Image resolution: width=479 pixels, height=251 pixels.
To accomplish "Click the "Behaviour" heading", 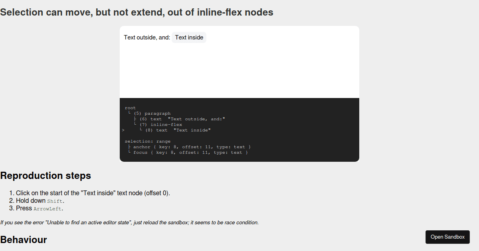I will pyautogui.click(x=23, y=240).
